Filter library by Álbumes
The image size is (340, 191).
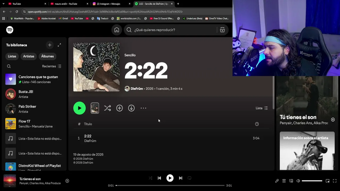click(x=48, y=56)
